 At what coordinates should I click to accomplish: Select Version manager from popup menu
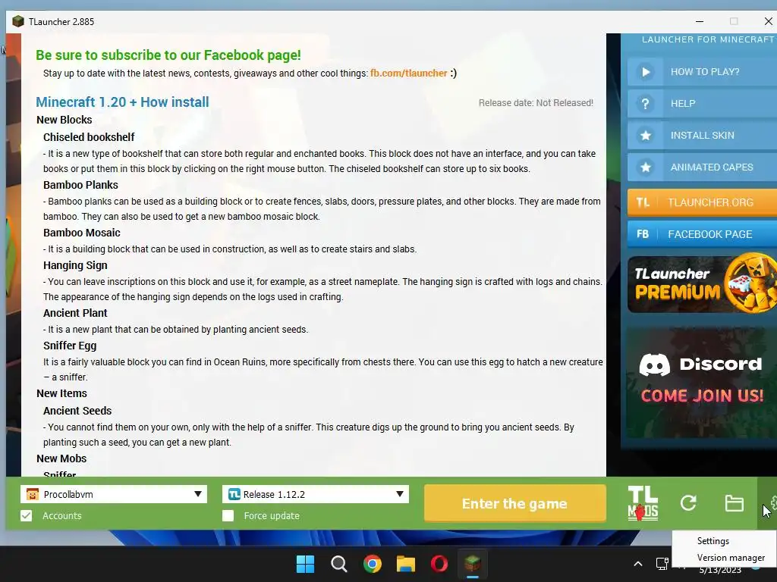[731, 558]
